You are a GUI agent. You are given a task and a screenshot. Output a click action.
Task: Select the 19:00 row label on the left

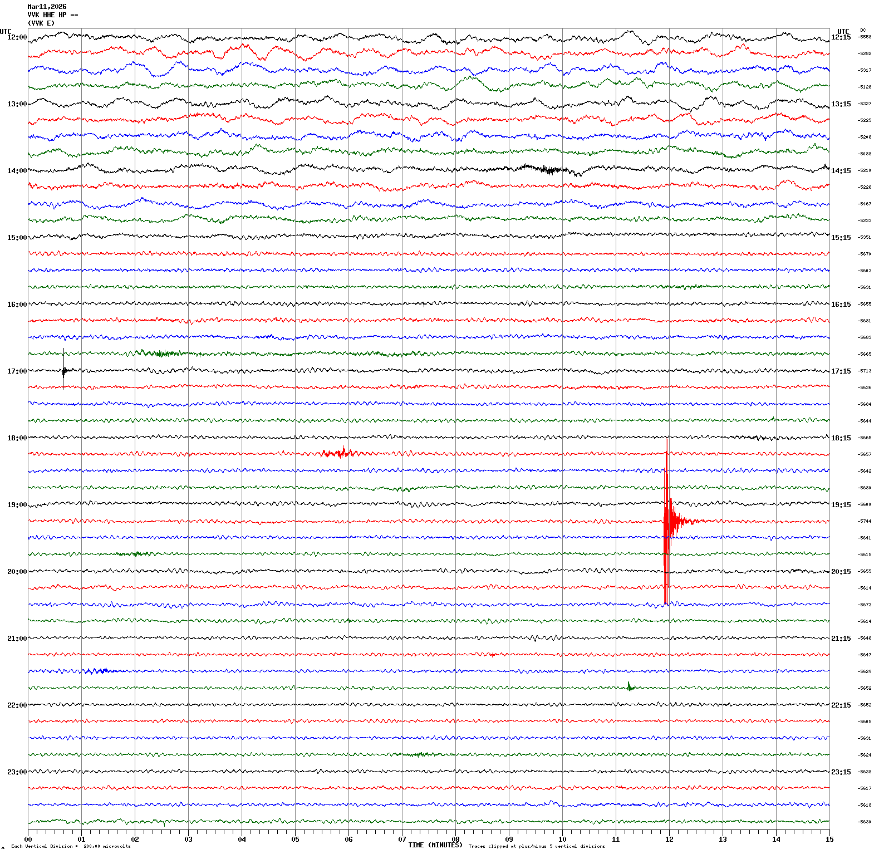coord(17,505)
